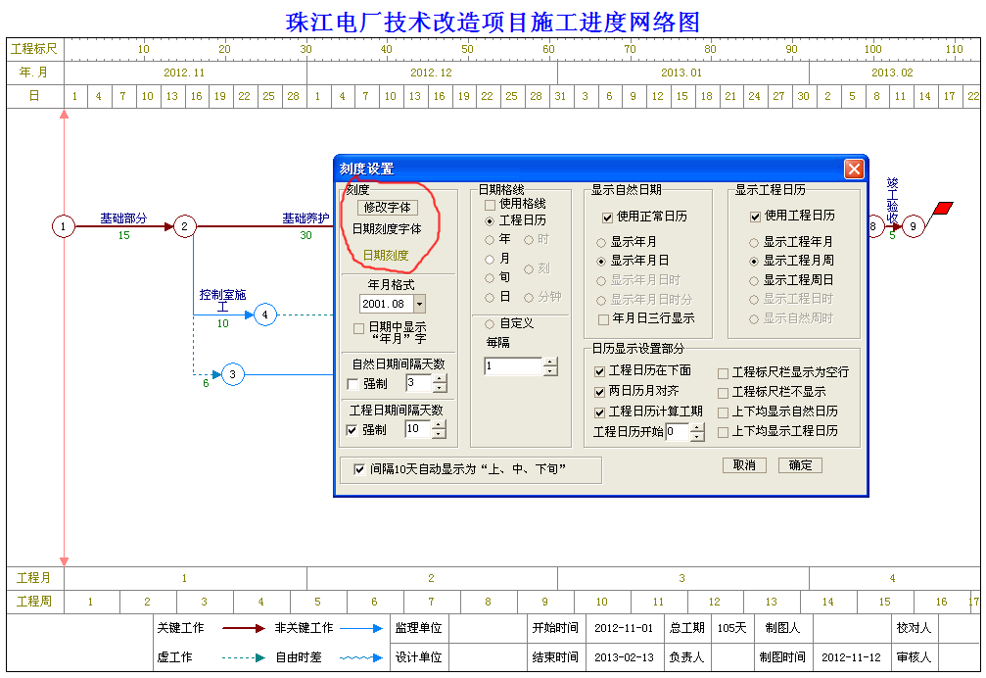Select the 旬 gridline radio
986x678 pixels.
pos(490,278)
